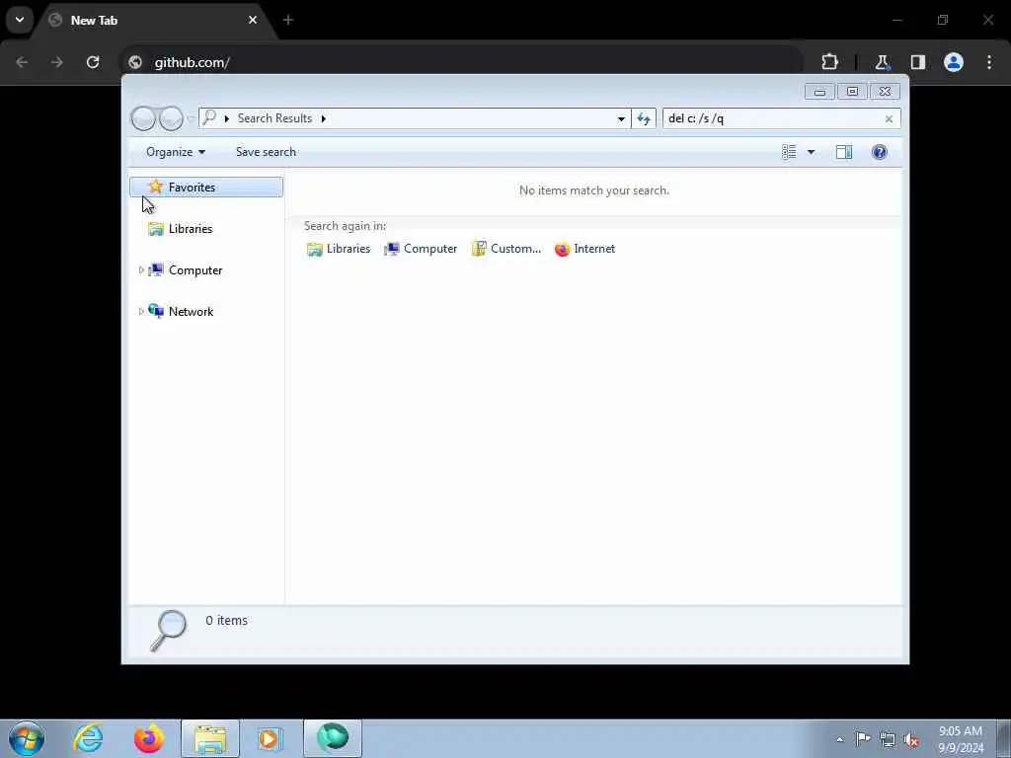Click the muted volume tray icon
1011x758 pixels.
(911, 740)
